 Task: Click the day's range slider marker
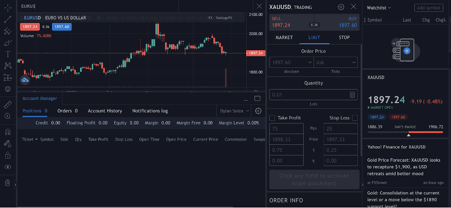409,135
